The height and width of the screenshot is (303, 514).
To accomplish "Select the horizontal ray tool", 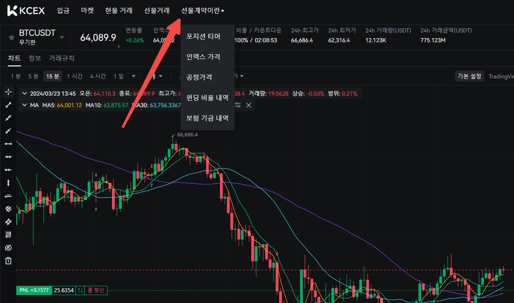I will [8, 170].
